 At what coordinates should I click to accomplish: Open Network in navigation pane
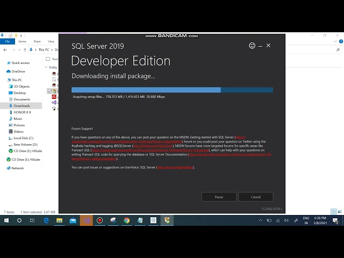[18, 168]
